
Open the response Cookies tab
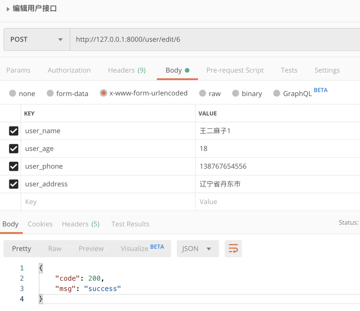40,224
